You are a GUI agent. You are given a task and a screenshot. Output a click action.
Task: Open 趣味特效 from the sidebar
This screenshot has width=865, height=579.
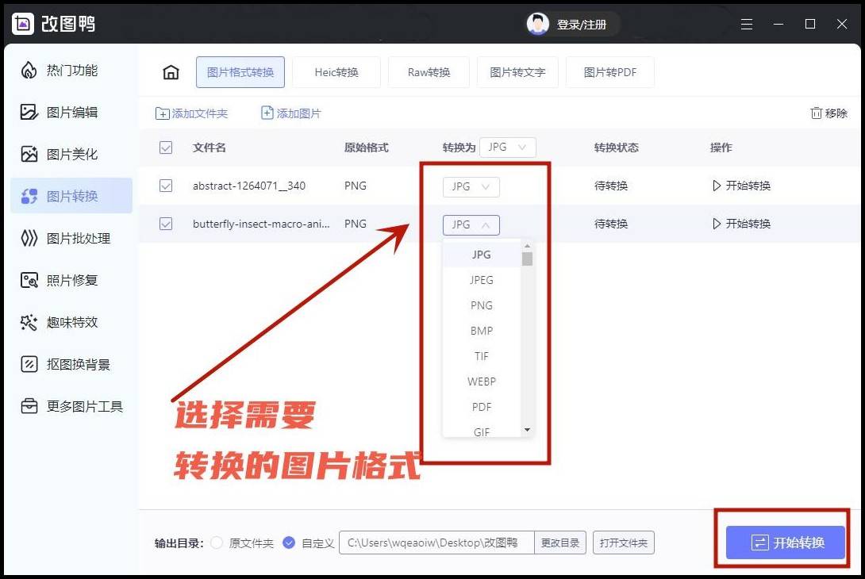[x=71, y=322]
